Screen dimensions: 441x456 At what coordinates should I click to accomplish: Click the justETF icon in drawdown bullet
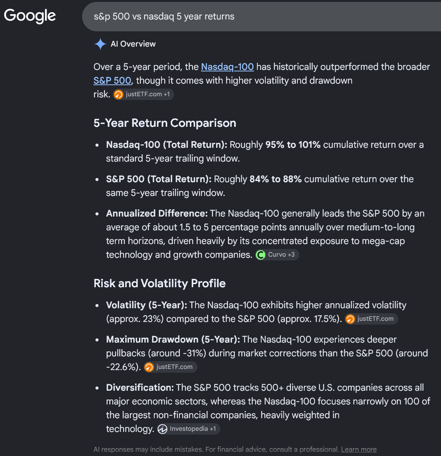pos(149,367)
